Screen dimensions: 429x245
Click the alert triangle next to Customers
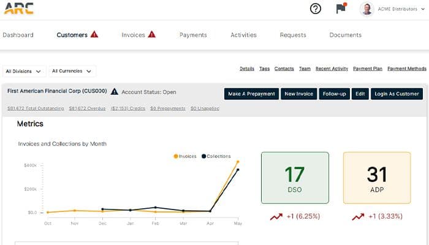(94, 34)
